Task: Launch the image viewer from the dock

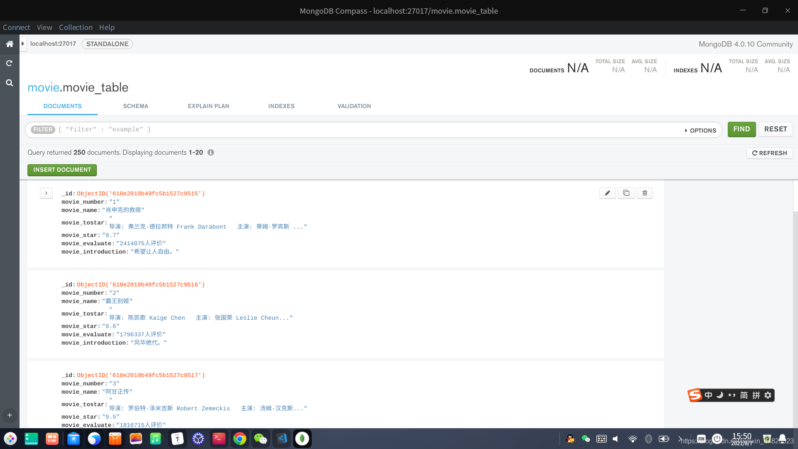Action: [x=136, y=439]
